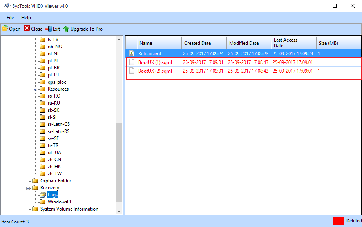The height and width of the screenshot is (227, 362).
Task: Click the System Volume Information folder icon
Action: tap(35, 209)
